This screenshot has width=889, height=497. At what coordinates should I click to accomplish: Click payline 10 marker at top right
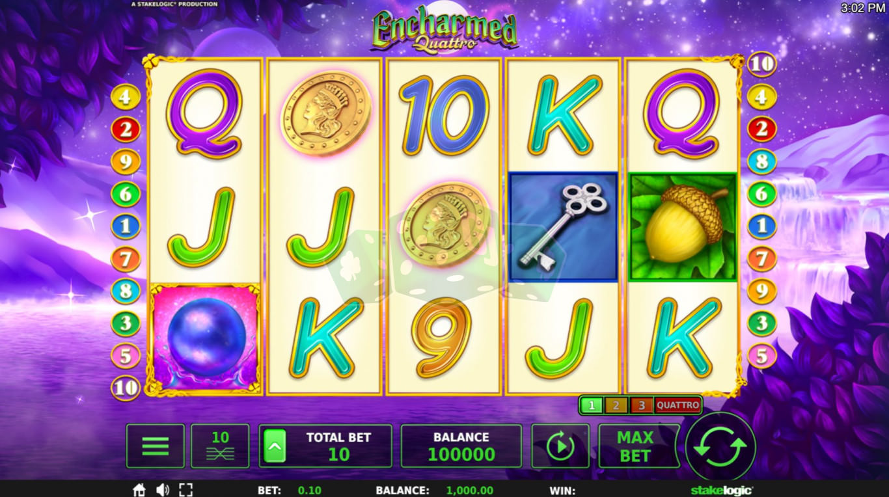pyautogui.click(x=761, y=64)
